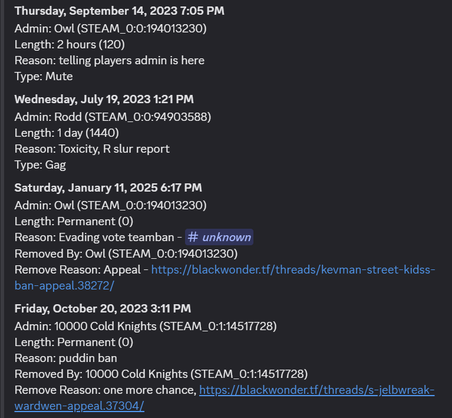Click the # unknown channel mention
452x418 pixels.
[x=219, y=237]
